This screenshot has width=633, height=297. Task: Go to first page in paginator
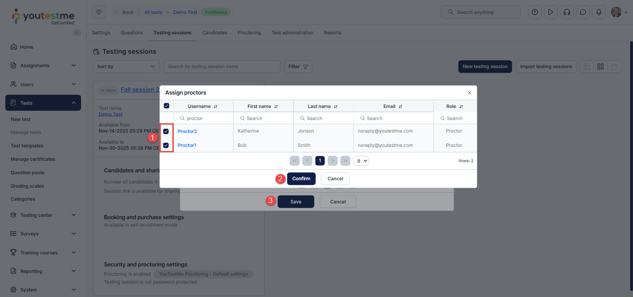(294, 161)
